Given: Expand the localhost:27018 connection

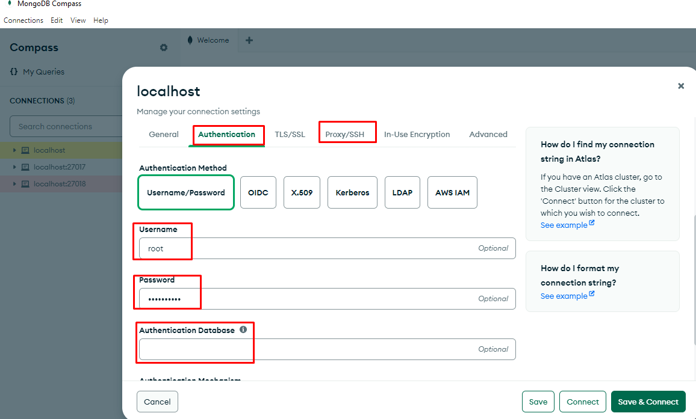Looking at the screenshot, I should click(x=14, y=184).
